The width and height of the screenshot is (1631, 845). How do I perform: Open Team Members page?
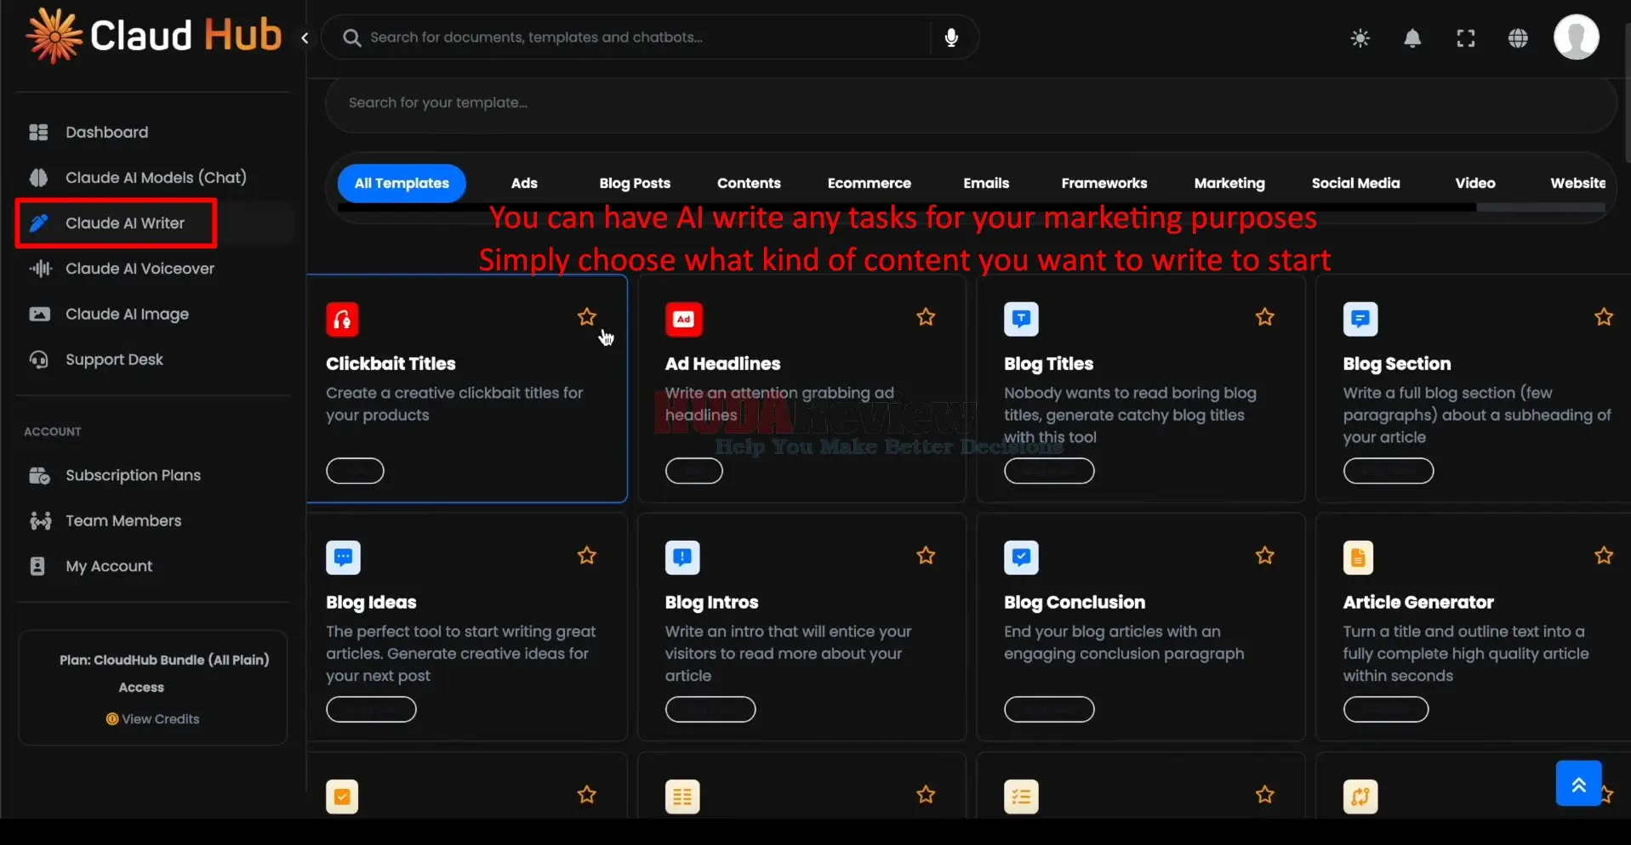(x=123, y=521)
